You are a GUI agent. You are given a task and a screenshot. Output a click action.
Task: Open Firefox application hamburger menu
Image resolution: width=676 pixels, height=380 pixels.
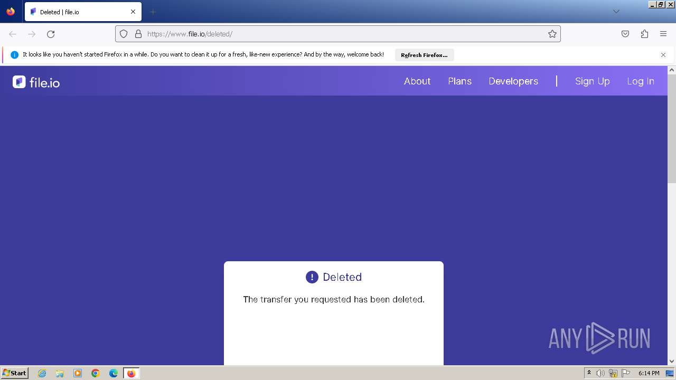663,34
